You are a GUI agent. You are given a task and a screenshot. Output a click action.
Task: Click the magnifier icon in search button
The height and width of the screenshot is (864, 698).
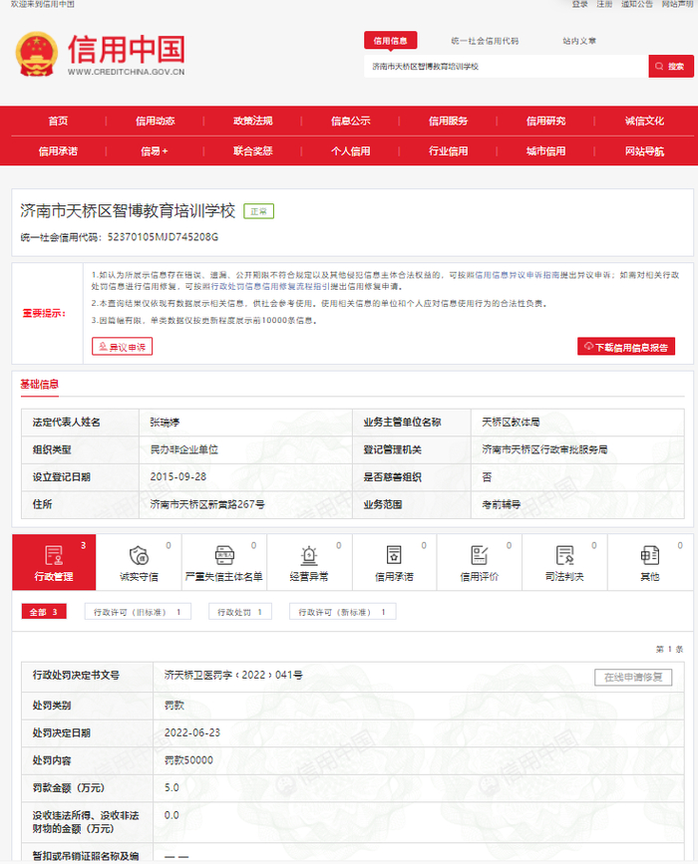659,66
